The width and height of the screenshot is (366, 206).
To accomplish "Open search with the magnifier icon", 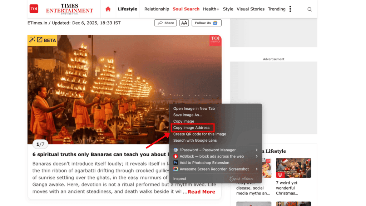I will click(310, 9).
